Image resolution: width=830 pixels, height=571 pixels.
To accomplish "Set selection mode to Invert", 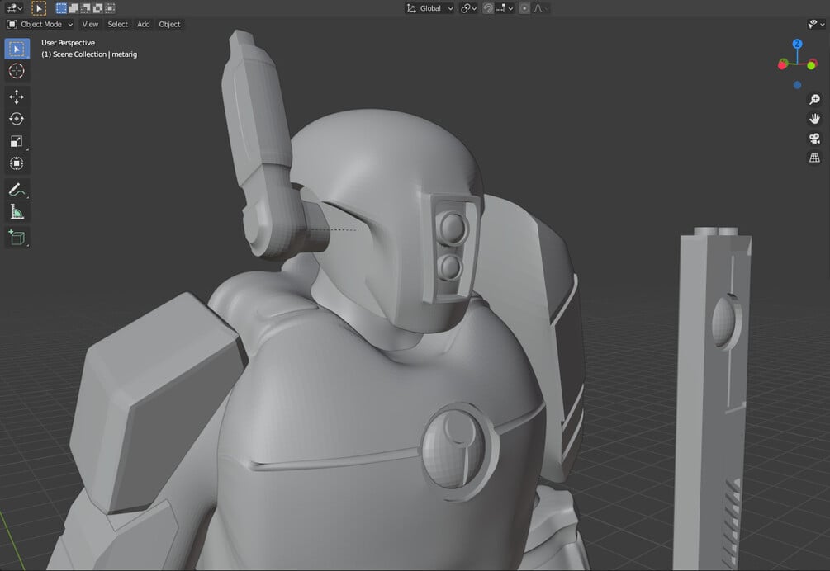I will pyautogui.click(x=98, y=8).
